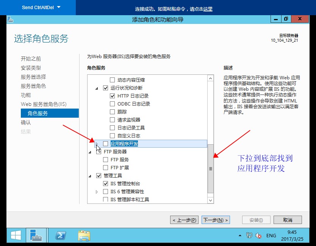Open the muted volume tray icon
The width and height of the screenshot is (316, 246).
pyautogui.click(x=258, y=235)
